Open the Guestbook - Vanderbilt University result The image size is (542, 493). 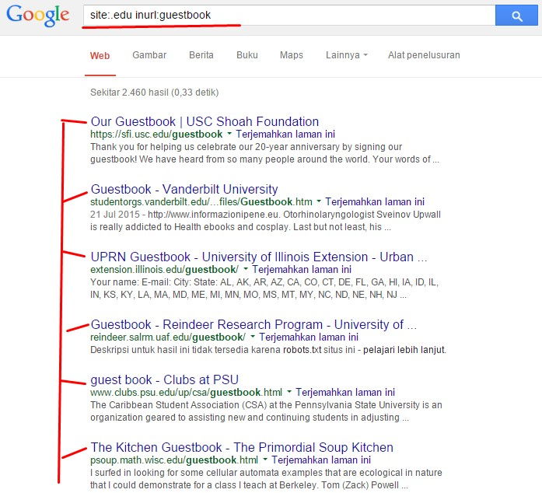coord(184,190)
